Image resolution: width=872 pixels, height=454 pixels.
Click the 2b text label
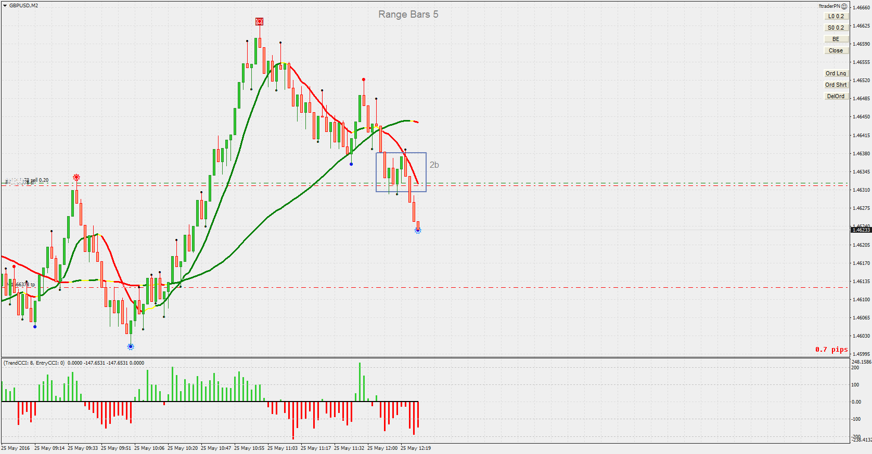coord(434,165)
